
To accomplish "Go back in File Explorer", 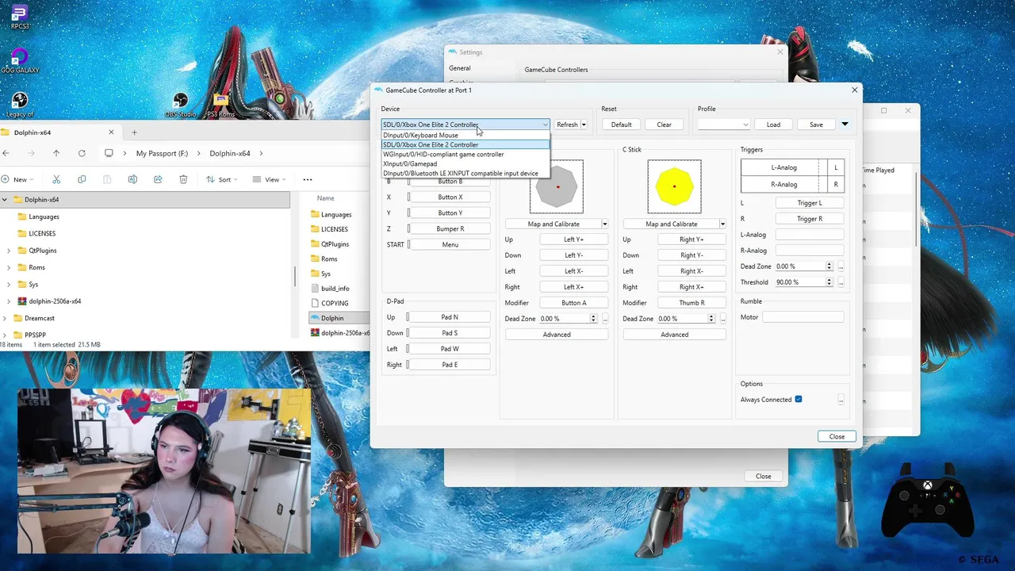I will [6, 153].
